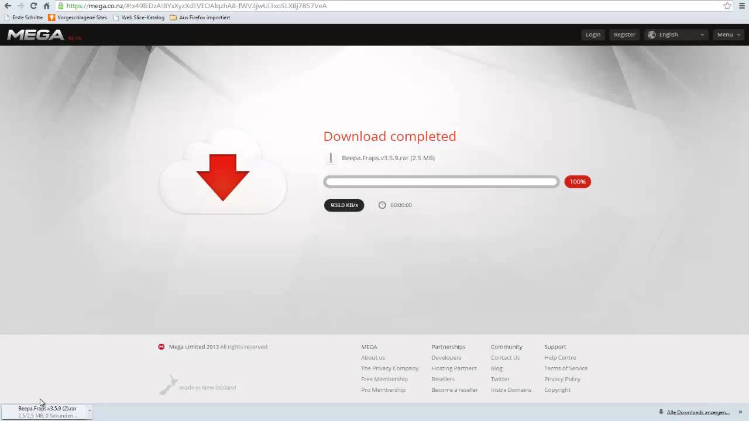Screen dimensions: 749x421
Task: Click the red cloud download arrow
Action: 223,177
